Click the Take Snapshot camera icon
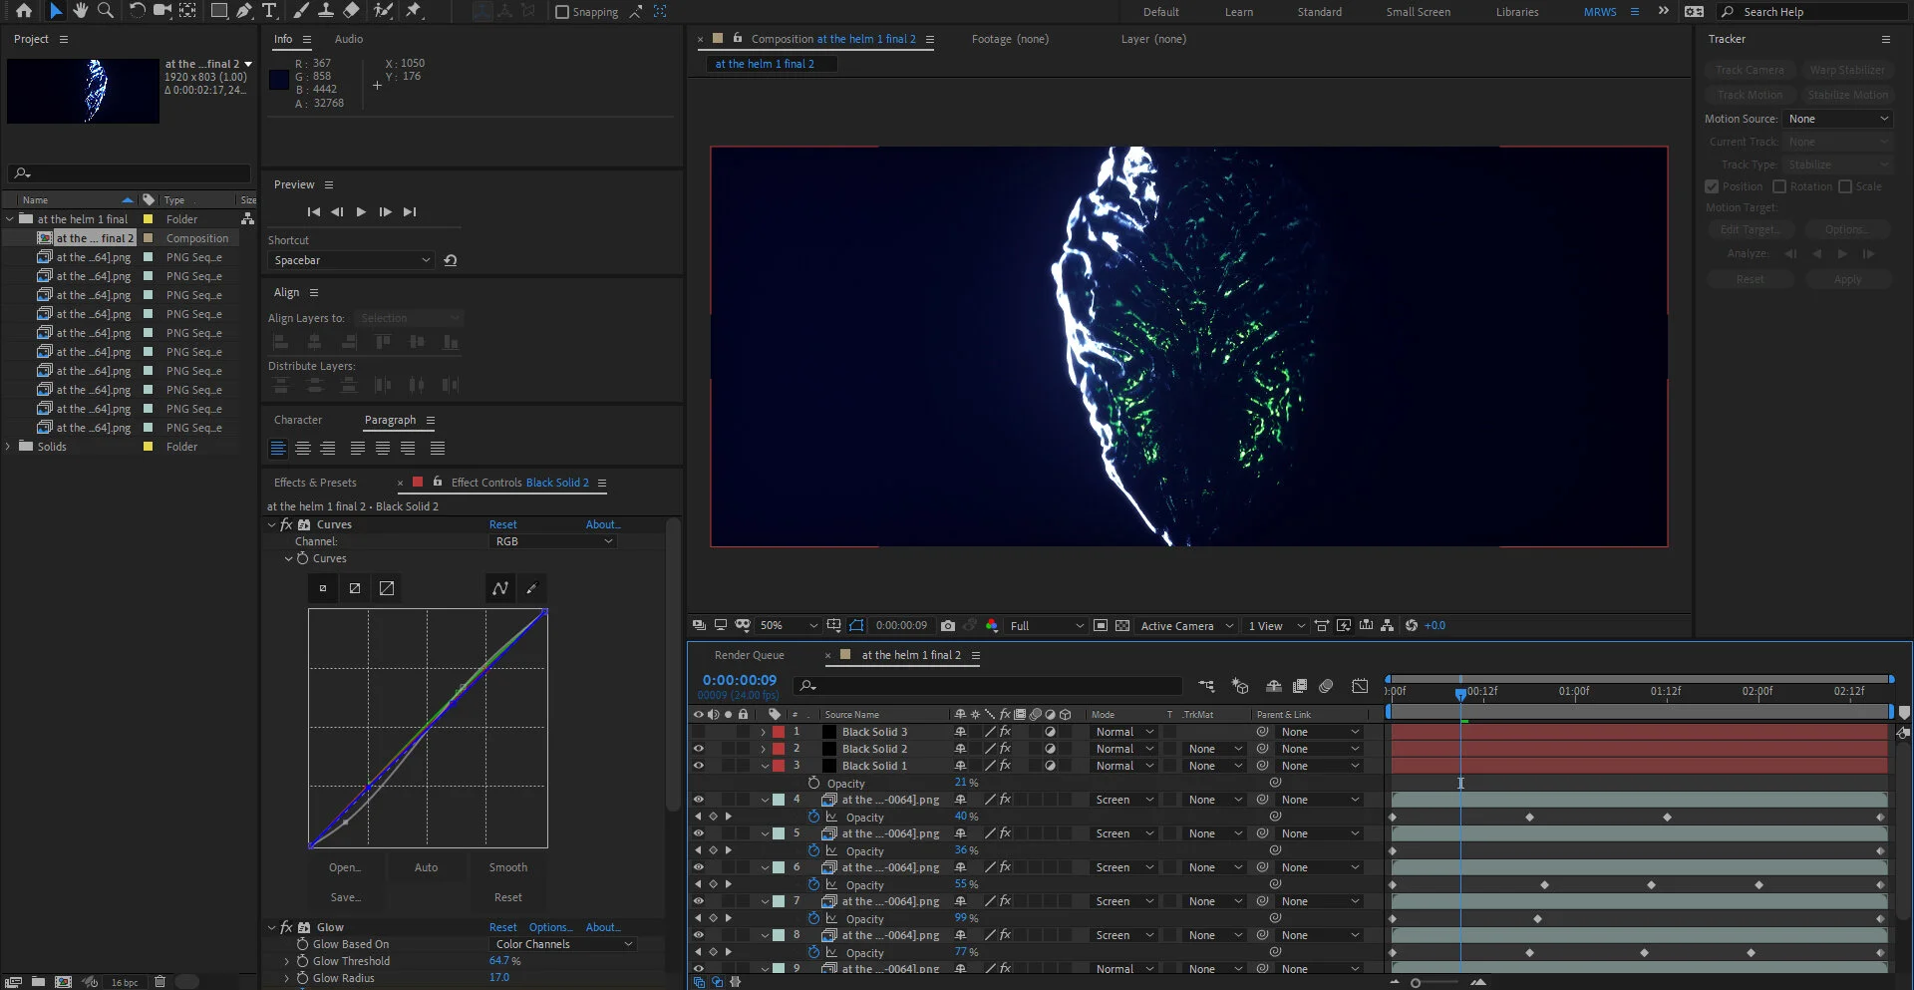 point(948,626)
